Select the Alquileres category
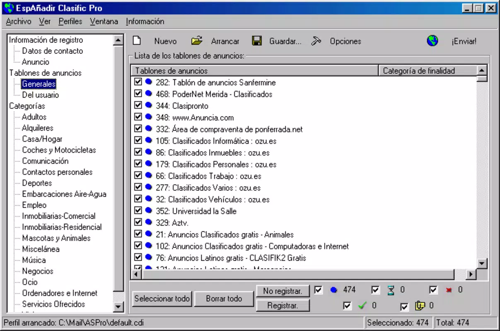 (38, 128)
